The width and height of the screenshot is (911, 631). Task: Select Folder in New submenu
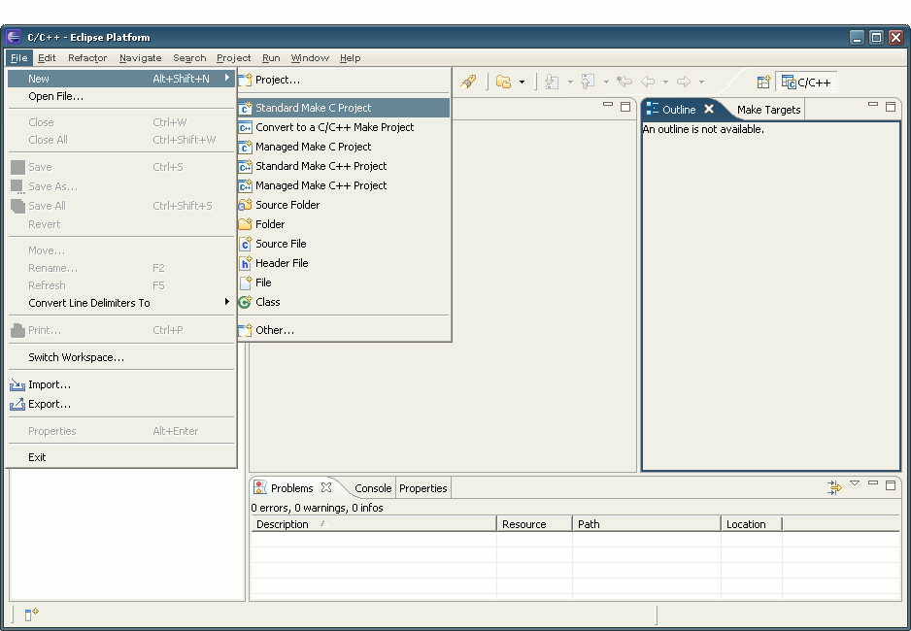344,224
